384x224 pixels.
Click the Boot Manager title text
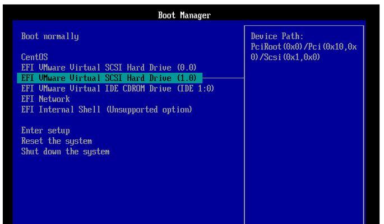pos(184,16)
